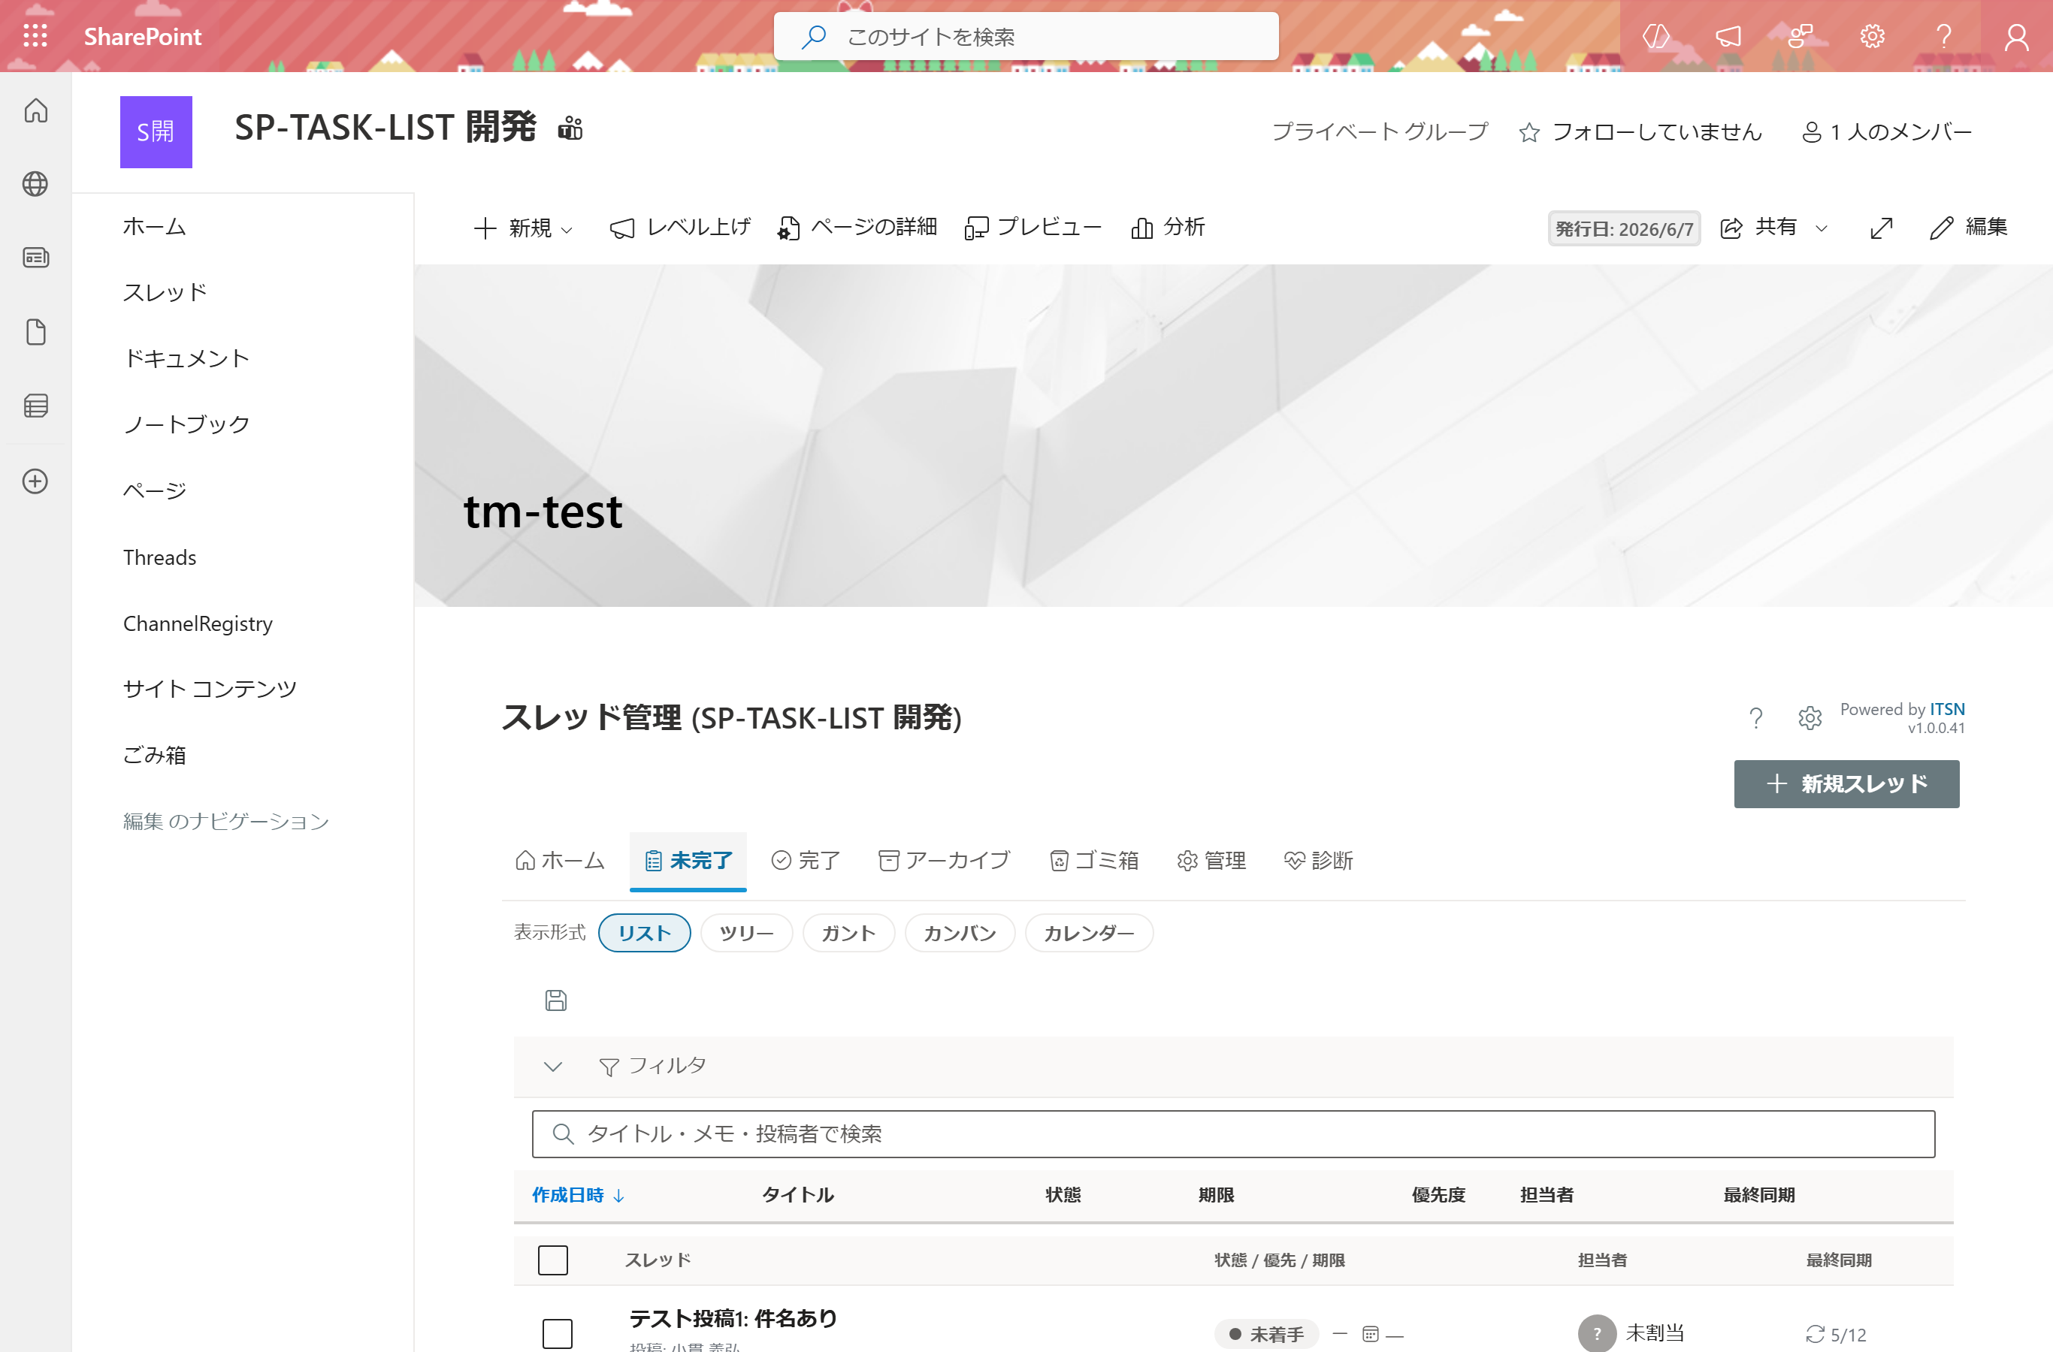Open the SharePoint app launcher grid
The image size is (2053, 1352).
[35, 36]
